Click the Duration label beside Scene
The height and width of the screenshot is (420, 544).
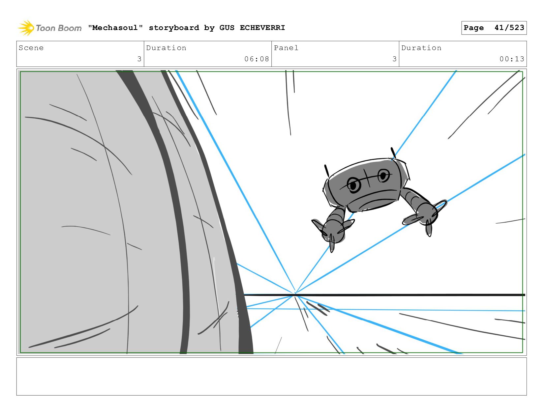(166, 48)
